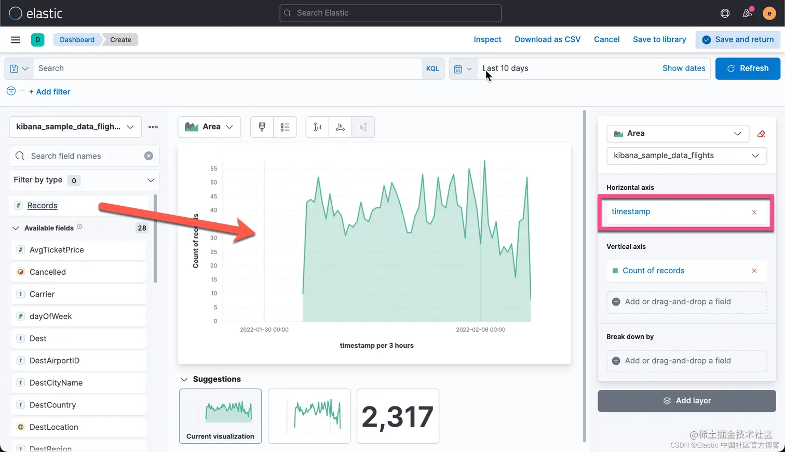Open the kibana_sample_data_flights index pattern selector
The height and width of the screenshot is (452, 785).
tap(75, 127)
